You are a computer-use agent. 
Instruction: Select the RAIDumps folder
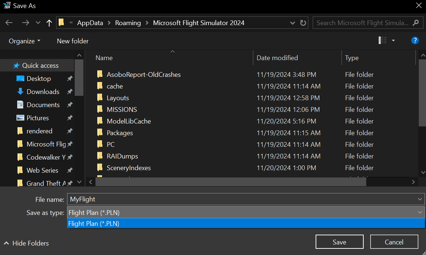pos(122,156)
